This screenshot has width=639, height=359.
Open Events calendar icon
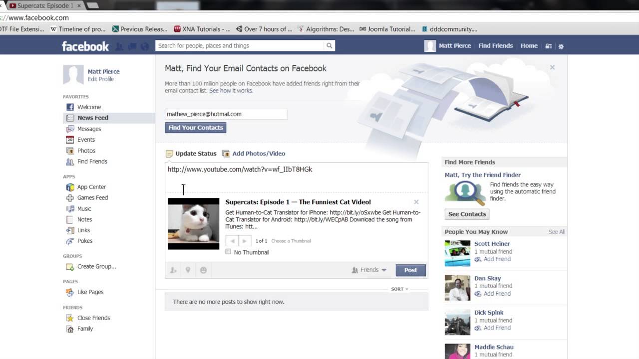70,140
